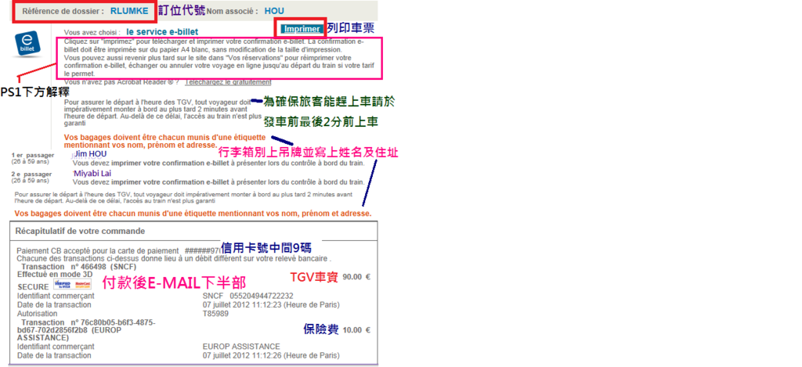Select authorisation code T85989

tap(215, 313)
